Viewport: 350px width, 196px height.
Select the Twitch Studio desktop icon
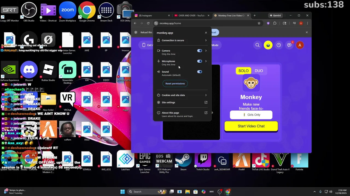(203, 161)
